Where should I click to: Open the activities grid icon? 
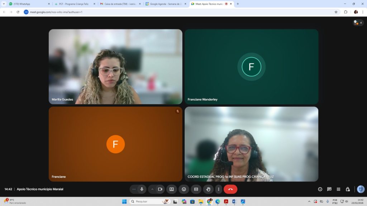[338, 189]
